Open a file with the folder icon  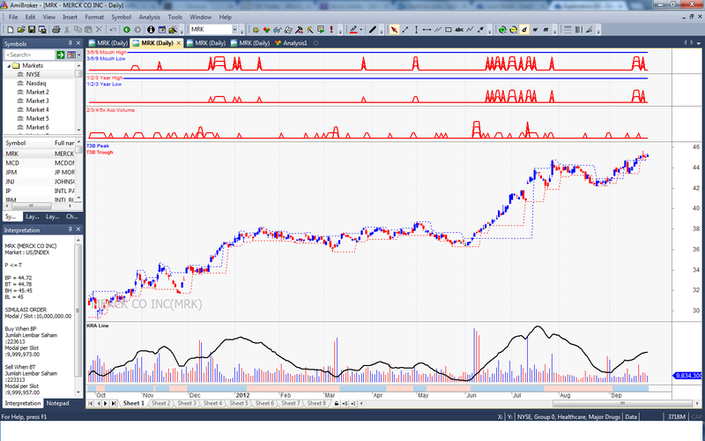click(x=20, y=30)
